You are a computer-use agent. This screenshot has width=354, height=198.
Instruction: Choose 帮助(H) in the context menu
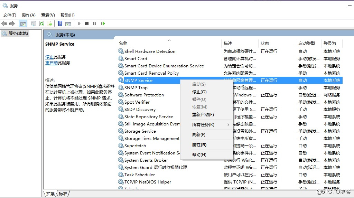(207, 155)
